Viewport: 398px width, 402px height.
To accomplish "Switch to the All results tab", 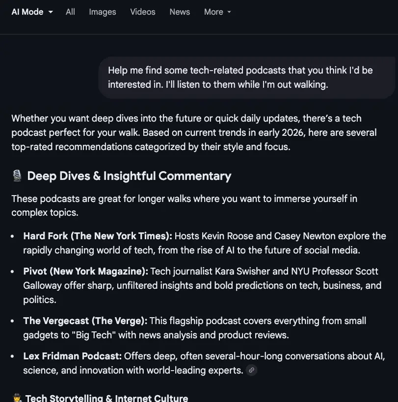I will tap(70, 12).
